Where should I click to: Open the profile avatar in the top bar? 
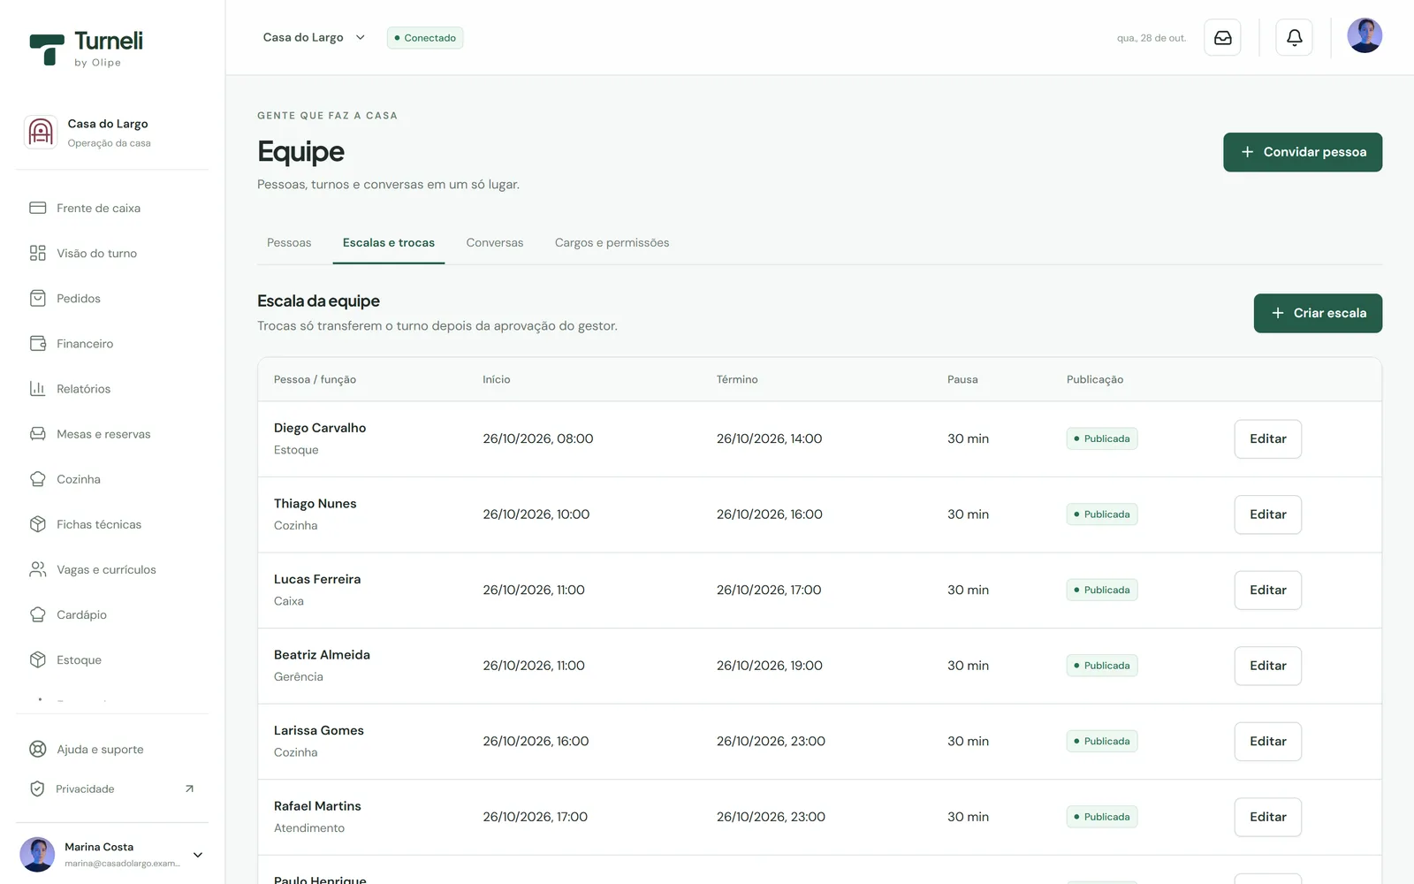tap(1364, 36)
